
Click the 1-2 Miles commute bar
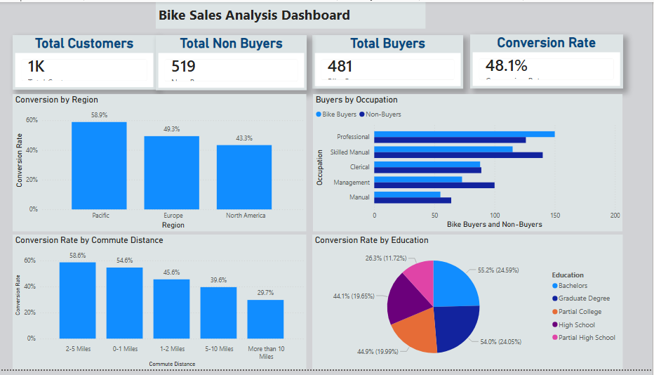171,308
